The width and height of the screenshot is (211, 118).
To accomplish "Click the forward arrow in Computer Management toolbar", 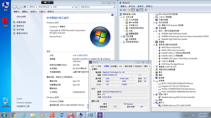I will click(124, 10).
